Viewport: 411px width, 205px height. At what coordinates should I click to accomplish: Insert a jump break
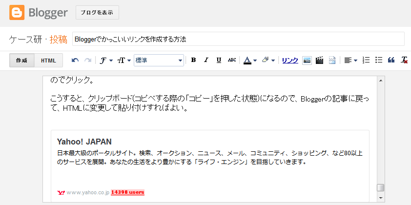(x=332, y=61)
